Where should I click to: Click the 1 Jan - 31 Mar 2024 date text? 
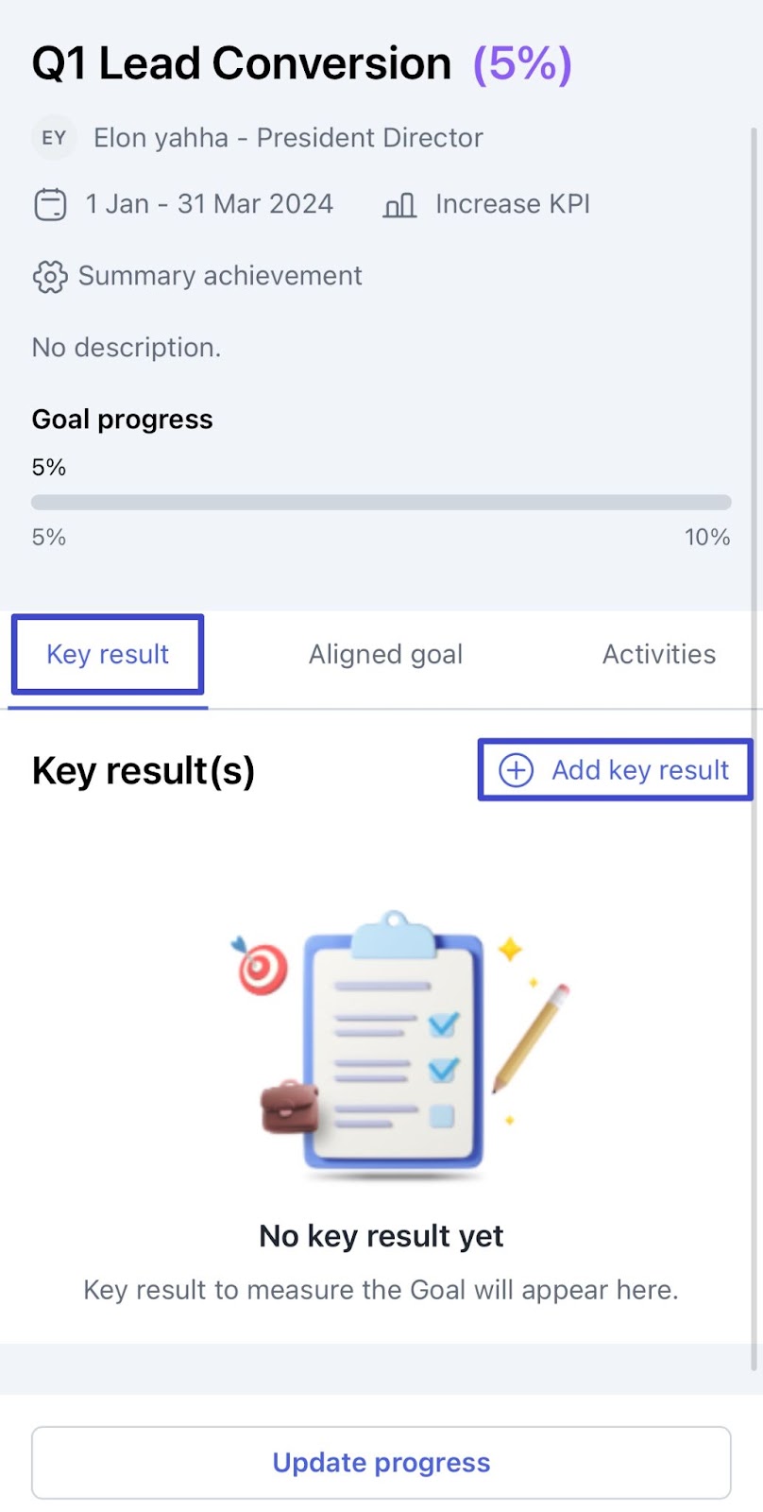point(210,204)
